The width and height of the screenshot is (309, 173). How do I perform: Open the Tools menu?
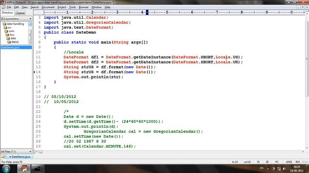click(72, 7)
